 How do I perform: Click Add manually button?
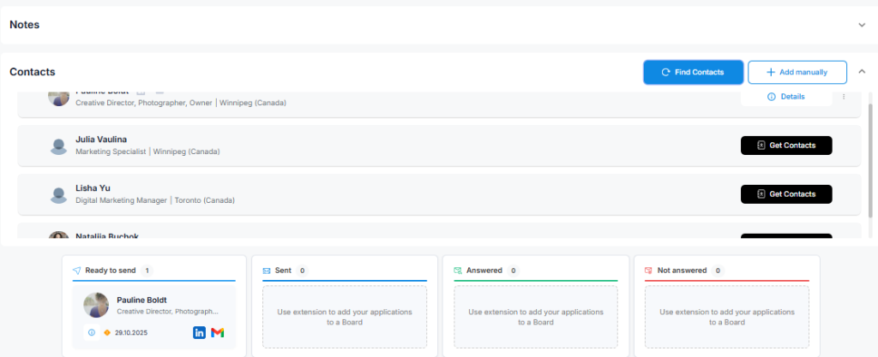[x=797, y=72]
